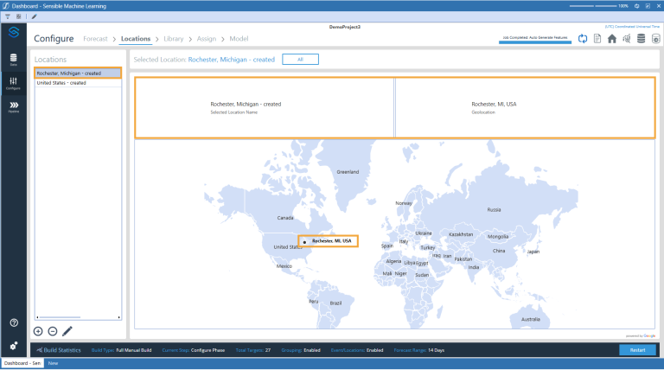
Task: Go to the home icon in the header
Action: [612, 39]
